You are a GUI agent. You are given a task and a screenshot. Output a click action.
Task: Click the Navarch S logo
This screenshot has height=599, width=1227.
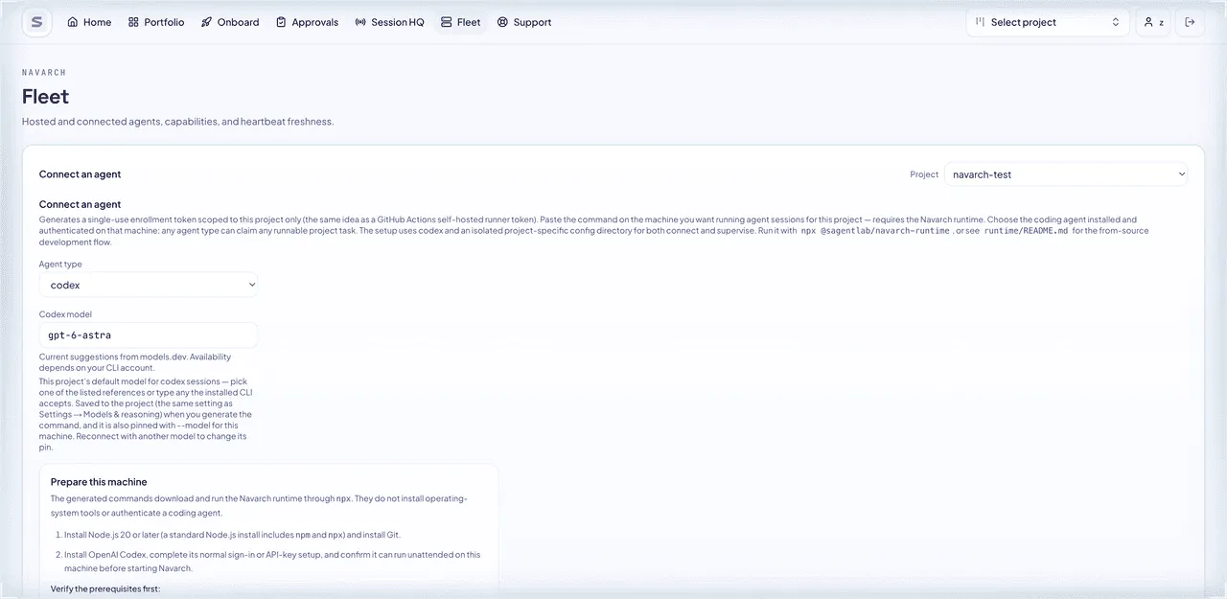pyautogui.click(x=36, y=22)
